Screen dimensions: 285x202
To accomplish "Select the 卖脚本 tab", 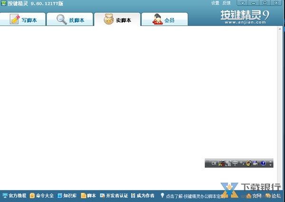I will 117,19.
